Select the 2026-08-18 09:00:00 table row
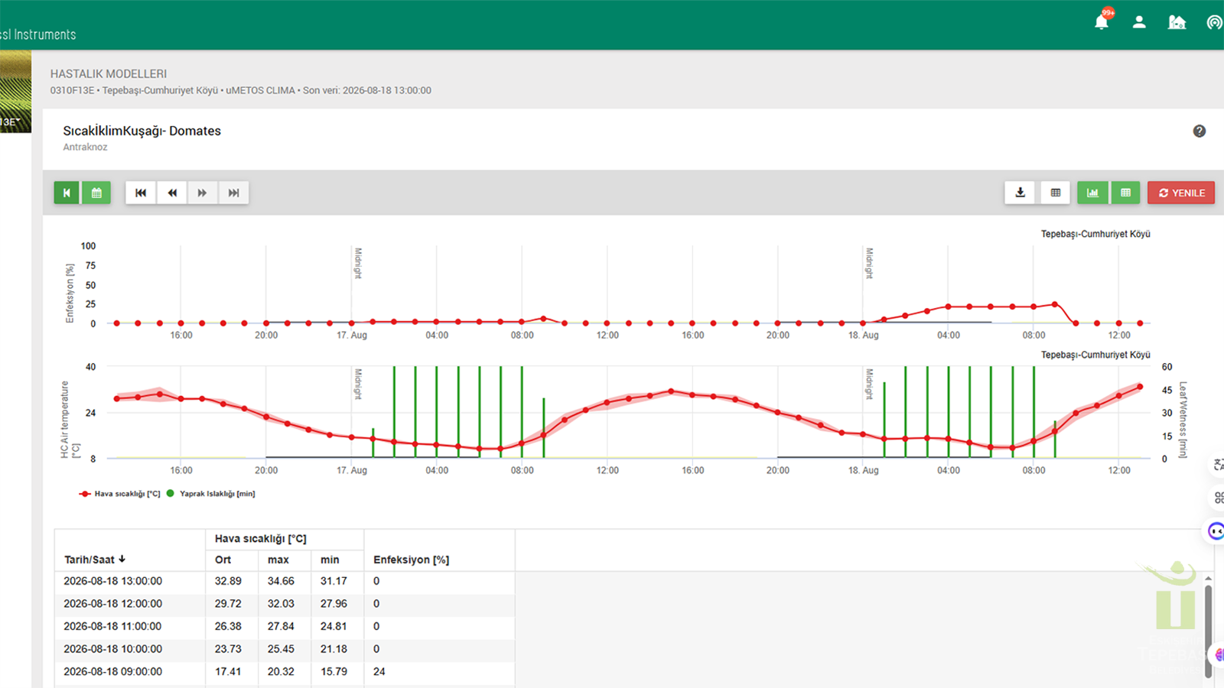 (285, 671)
